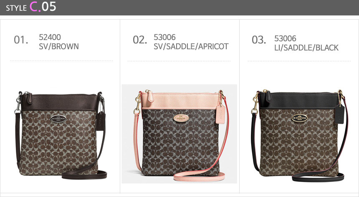This screenshot has height=197, width=359.
Task: Open the black-trimmed crossbody bag image
Action: (x=299, y=136)
